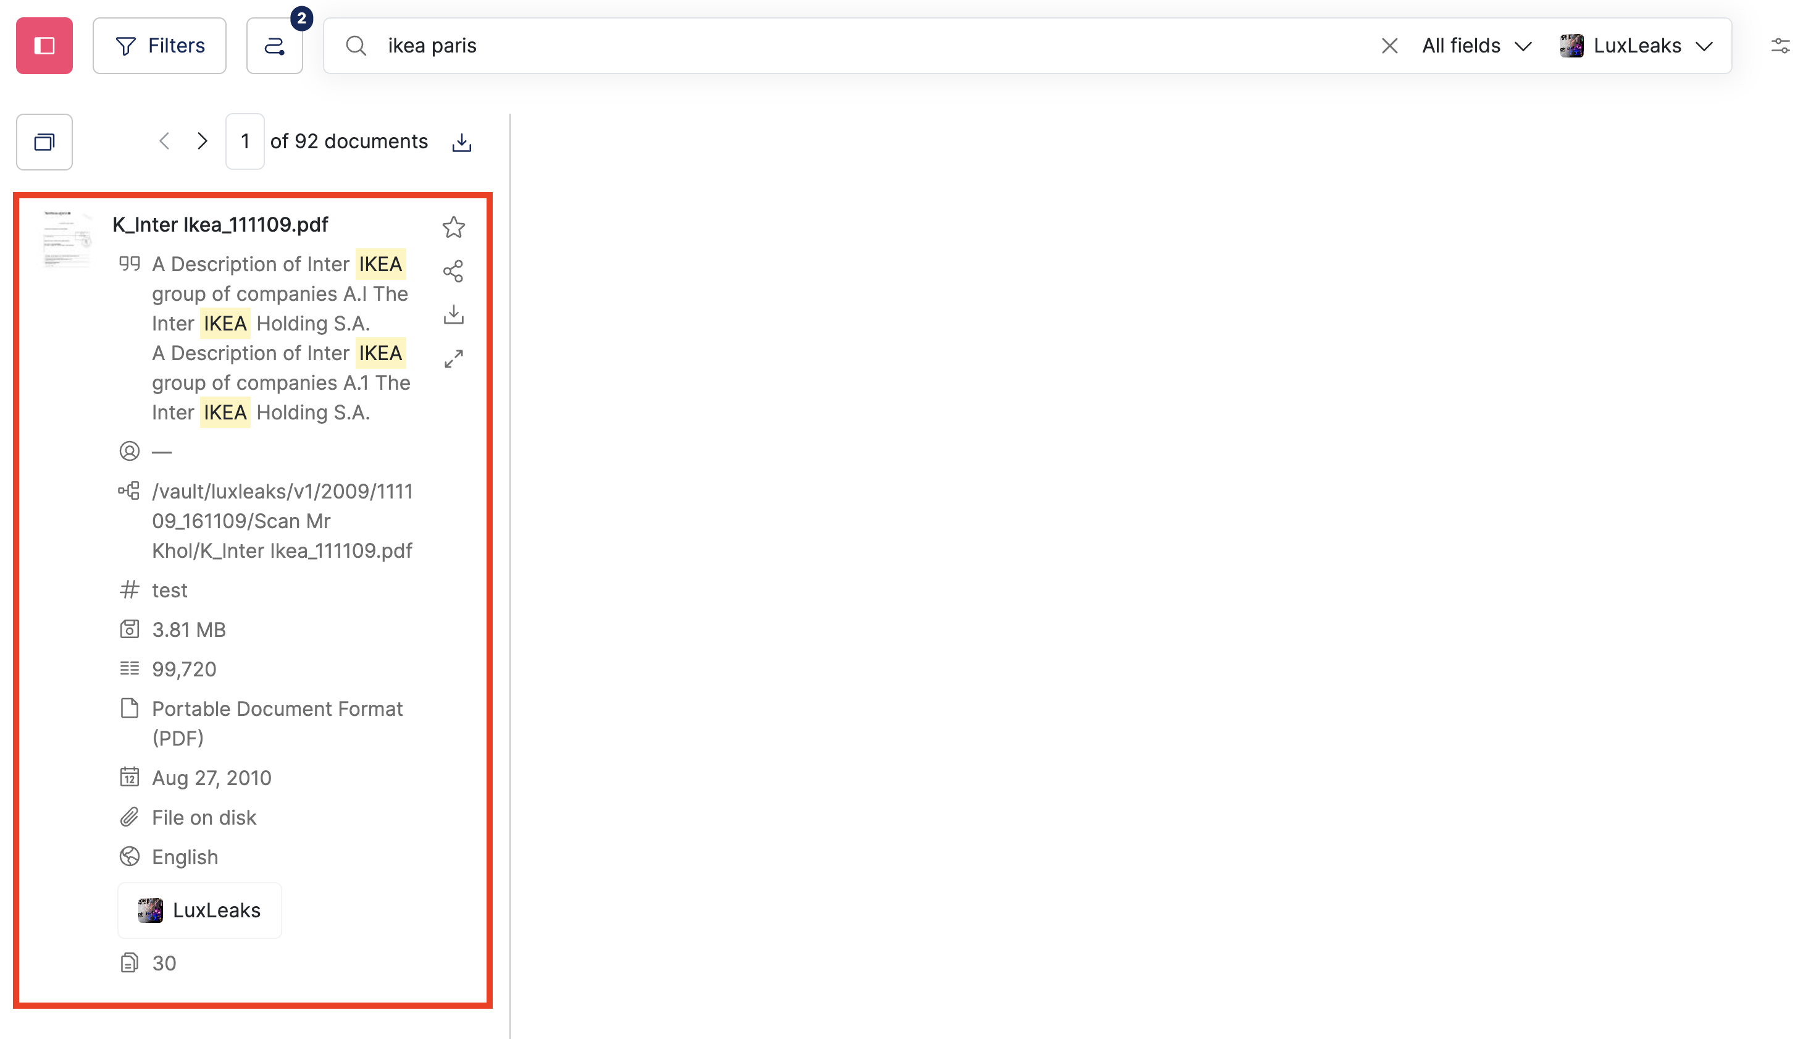Clear the search query with the X
Screen dimensions: 1803x1039
point(1390,45)
